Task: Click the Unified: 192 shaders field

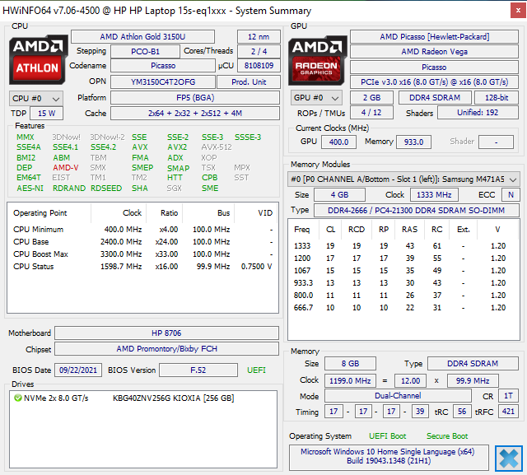Action: (478, 113)
